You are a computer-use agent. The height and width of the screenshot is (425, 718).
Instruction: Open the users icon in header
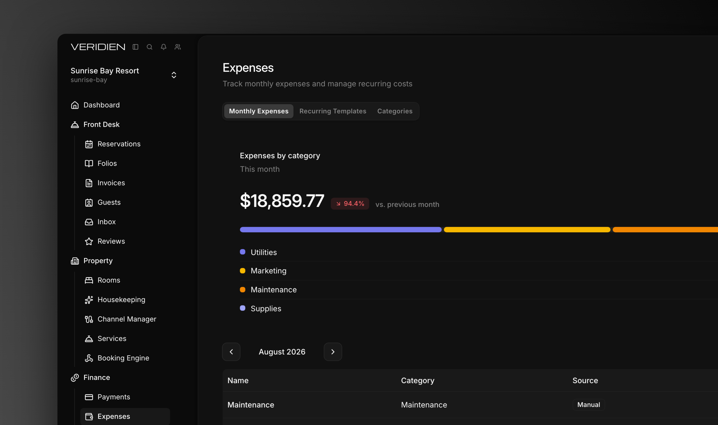pos(177,47)
